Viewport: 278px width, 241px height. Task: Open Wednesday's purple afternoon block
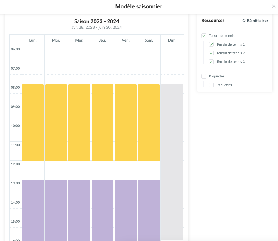pyautogui.click(x=79, y=210)
